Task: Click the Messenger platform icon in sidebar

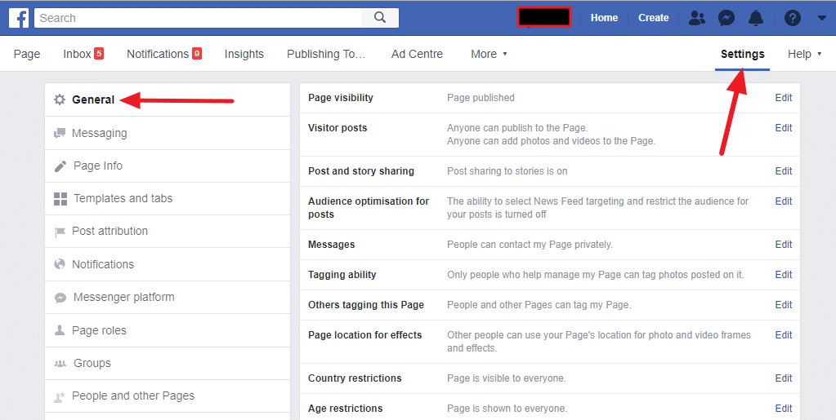Action: tap(60, 297)
